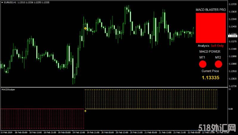
Task: Click the red histogram region in the MACDScalper window
Action: point(42,119)
